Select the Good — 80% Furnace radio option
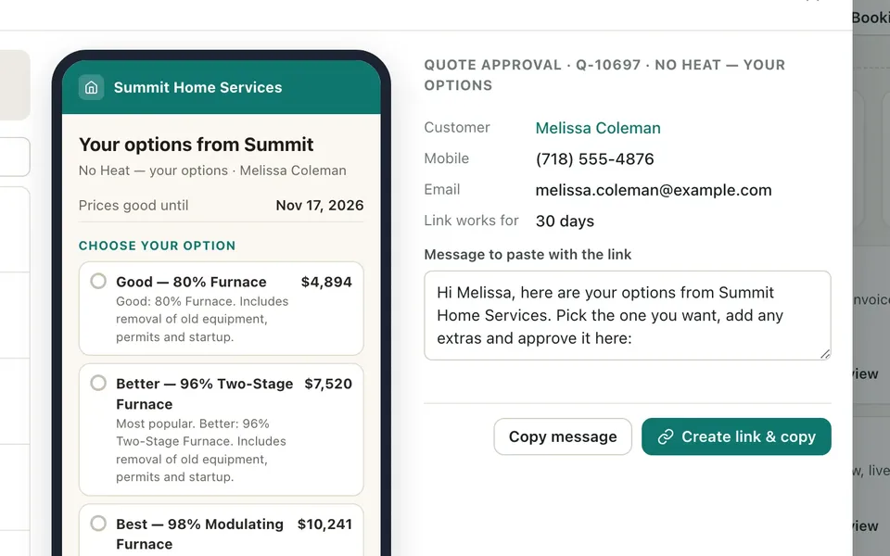 98,281
